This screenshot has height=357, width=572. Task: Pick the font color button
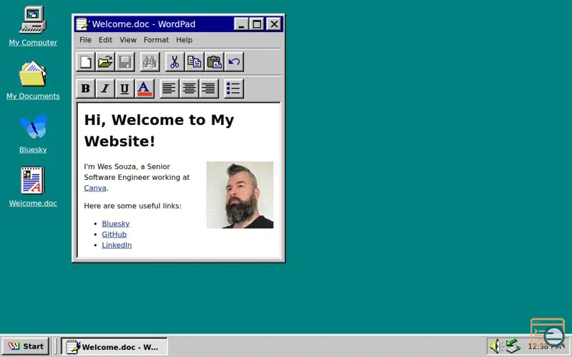[x=145, y=89]
